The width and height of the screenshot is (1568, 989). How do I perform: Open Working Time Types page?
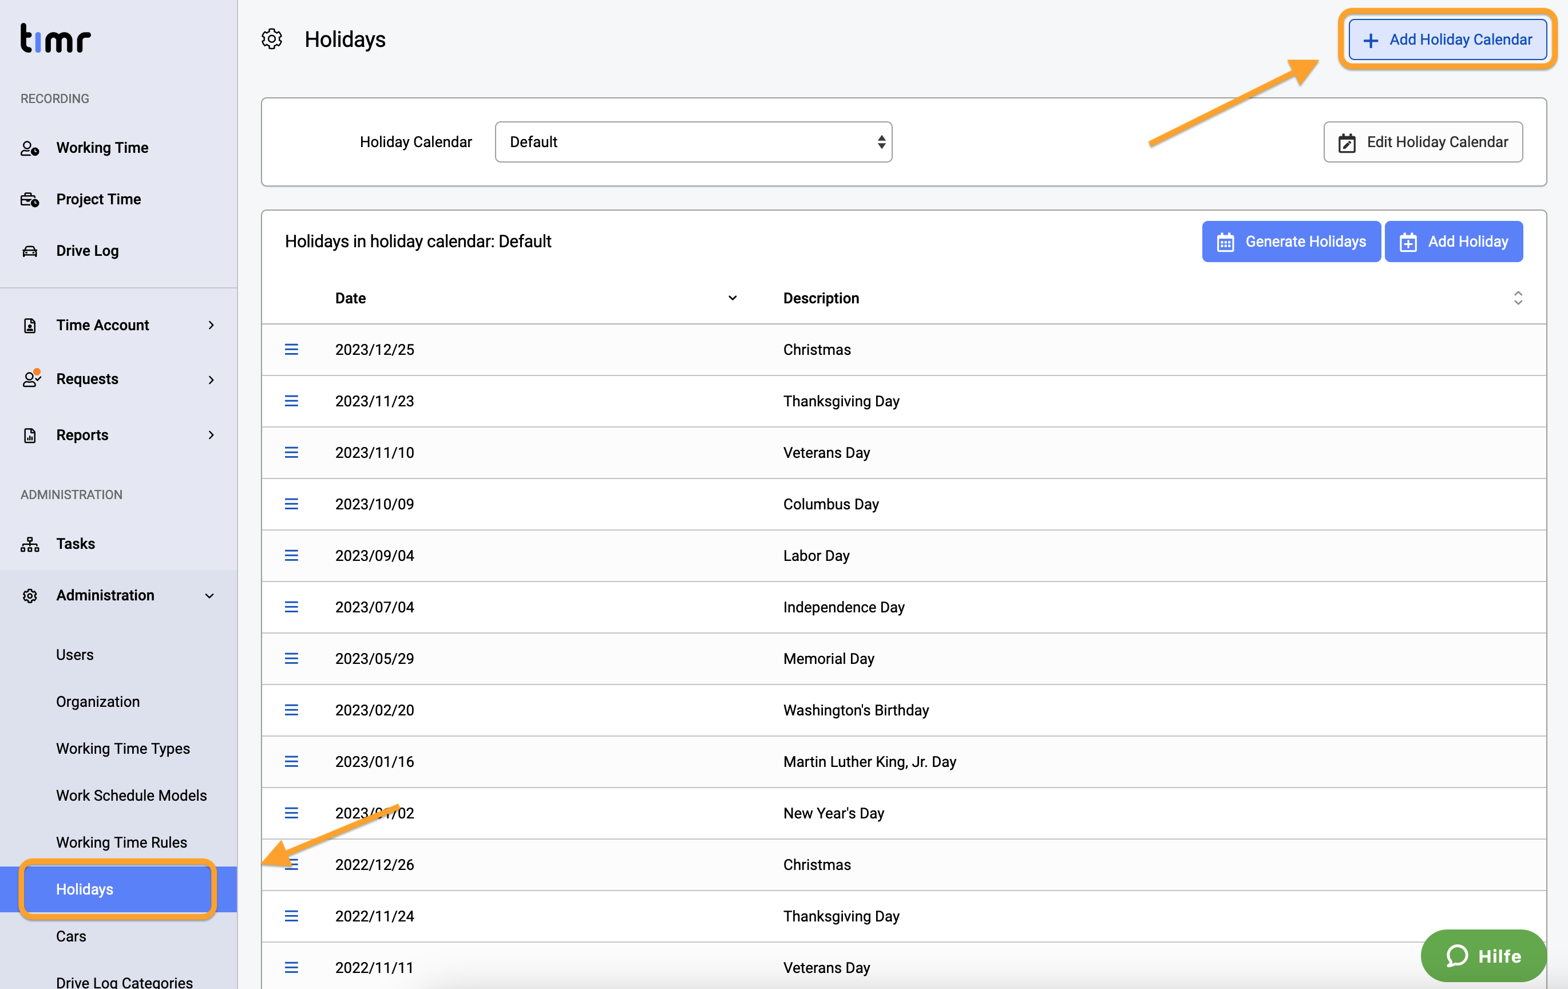123,748
